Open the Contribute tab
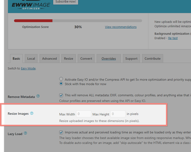The image size is (191, 152). pyautogui.click(x=153, y=59)
